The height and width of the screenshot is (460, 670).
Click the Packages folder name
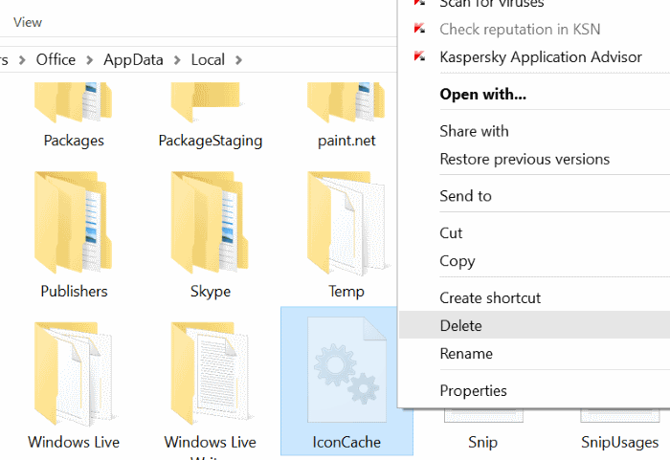point(74,141)
